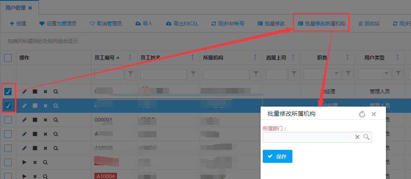
Task: Expand the 职务 filter dropdown
Action: 337,74
